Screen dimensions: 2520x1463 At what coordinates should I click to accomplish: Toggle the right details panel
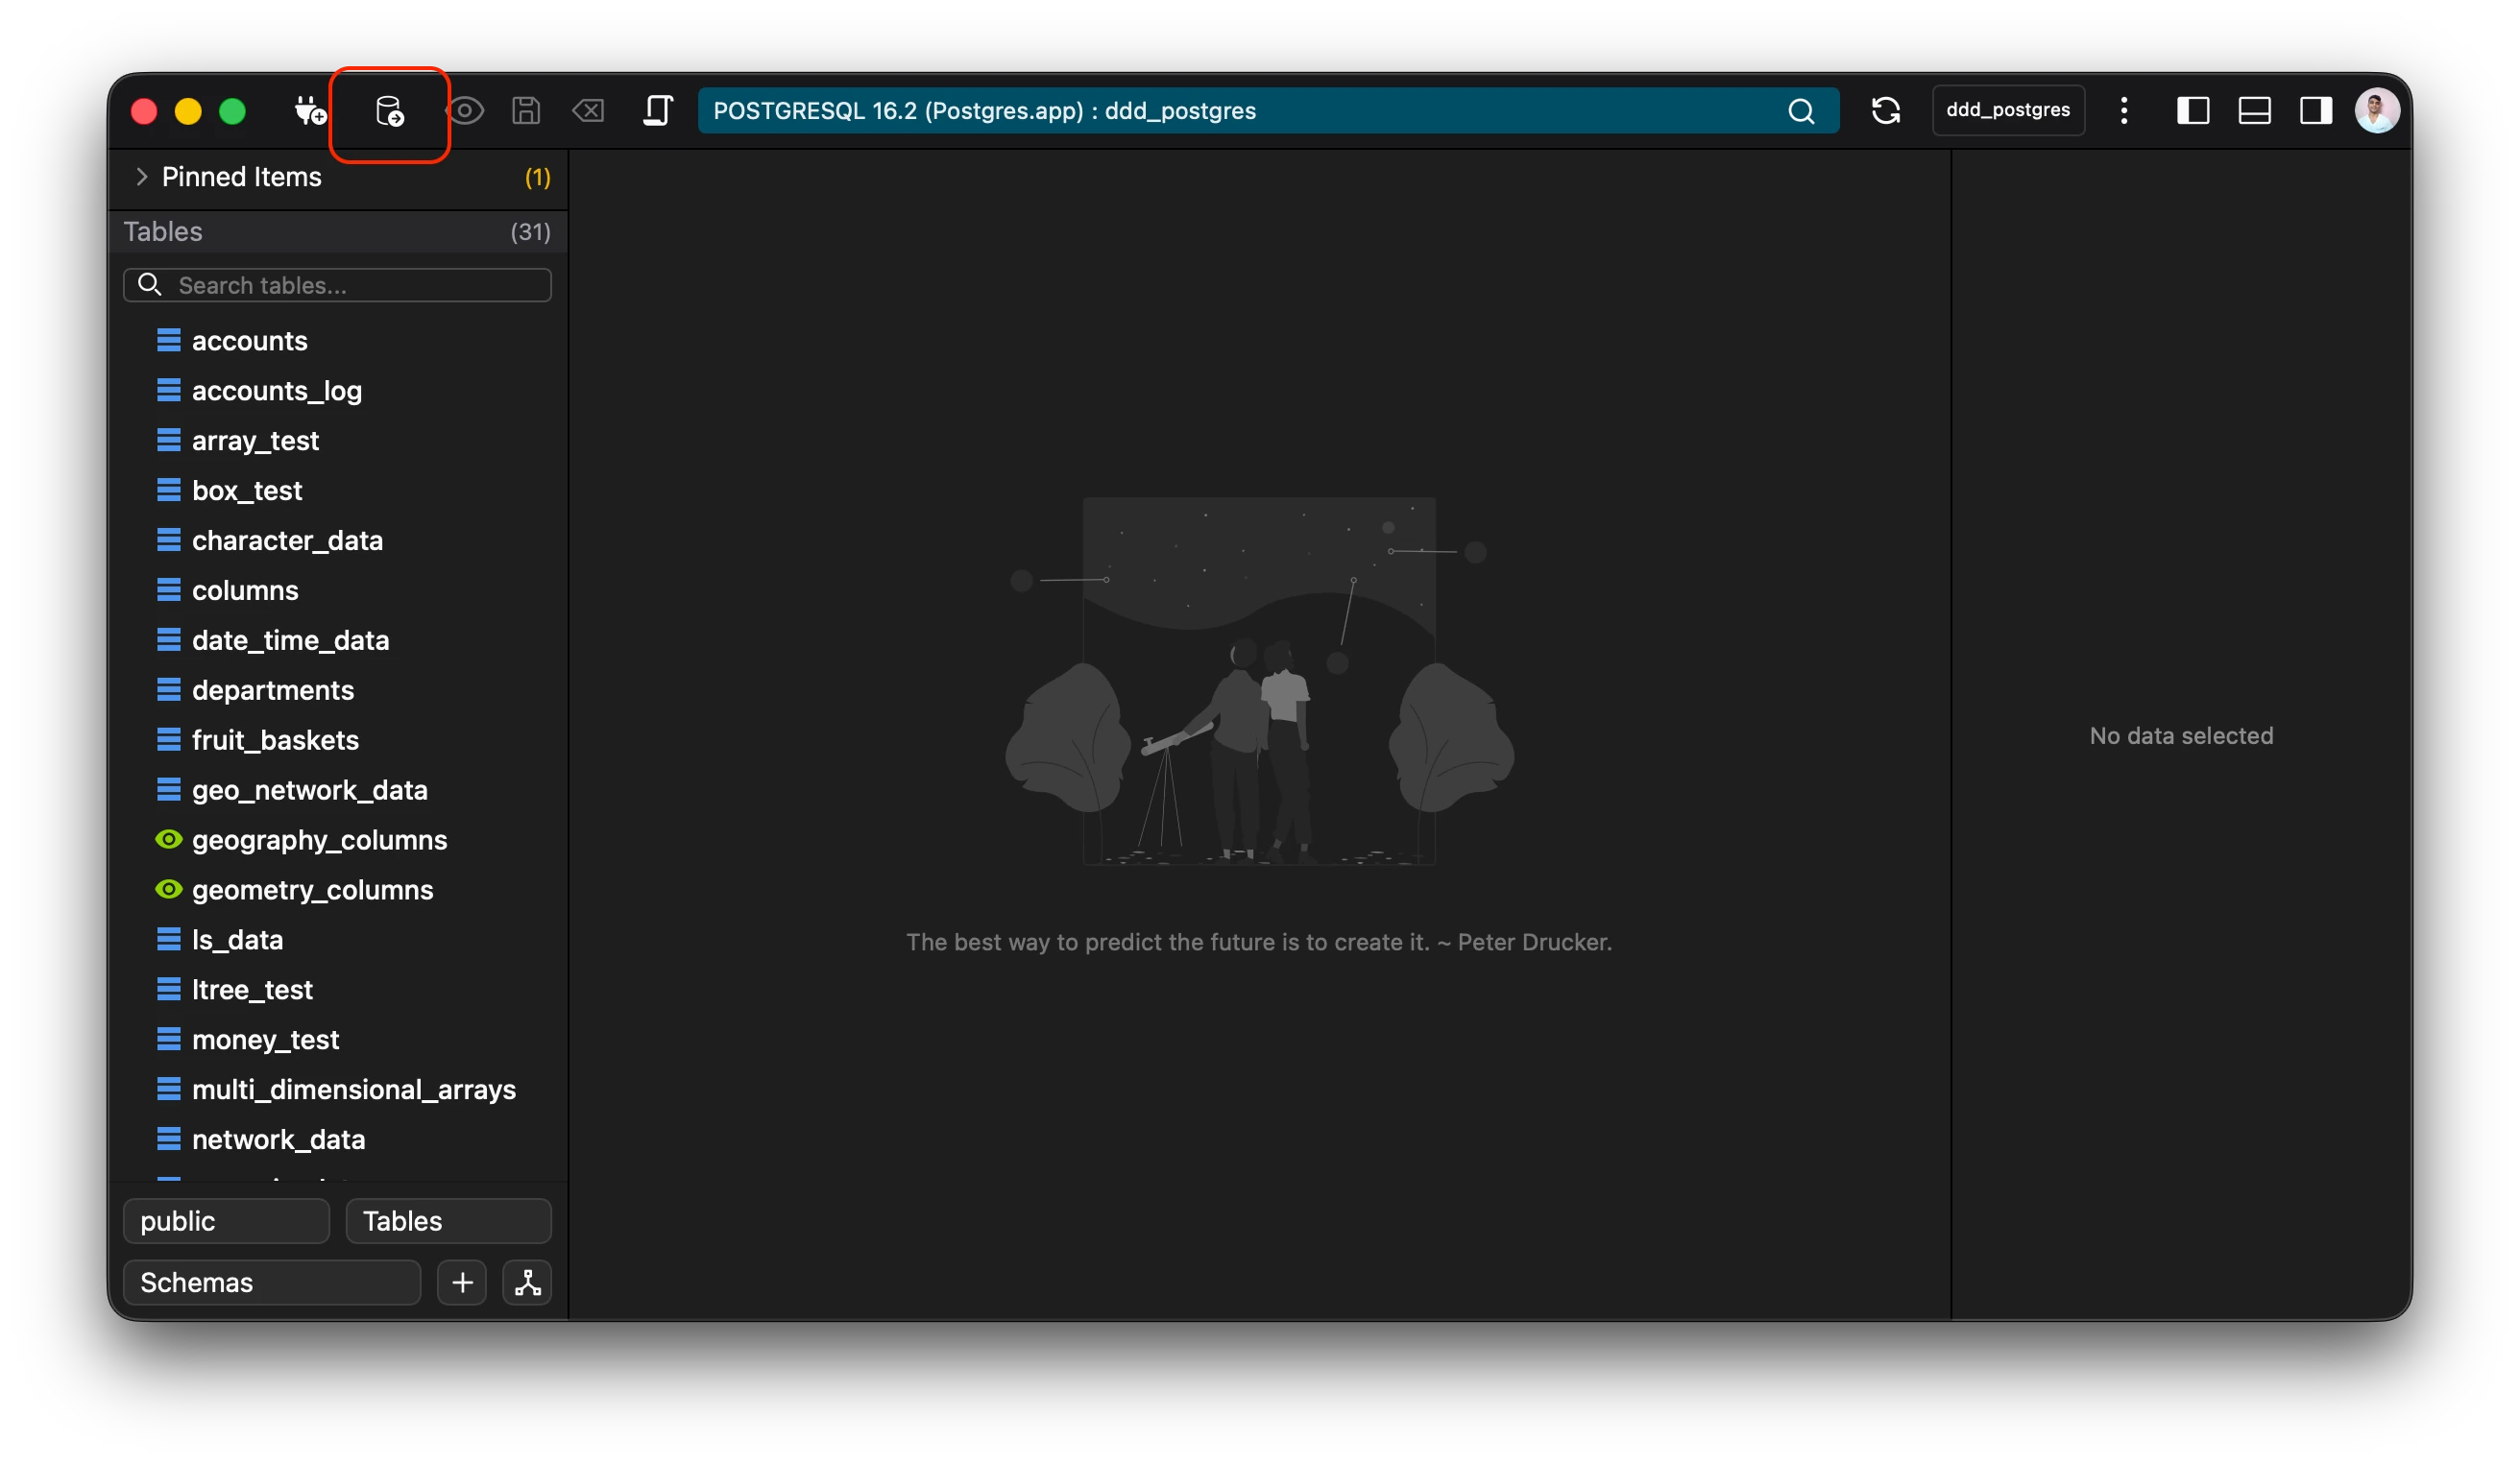2315,111
